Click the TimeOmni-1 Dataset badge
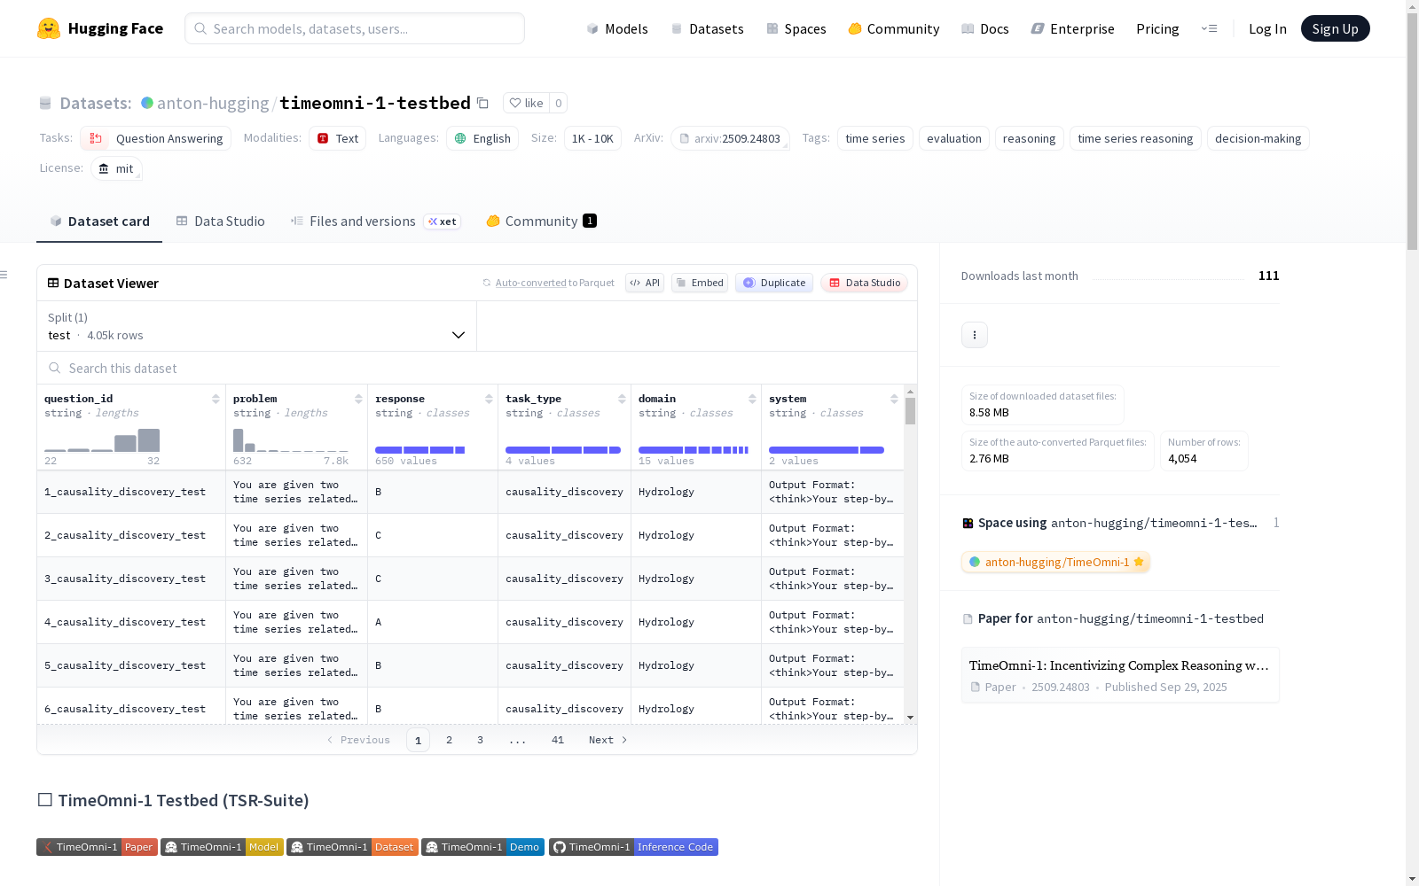 (x=352, y=847)
